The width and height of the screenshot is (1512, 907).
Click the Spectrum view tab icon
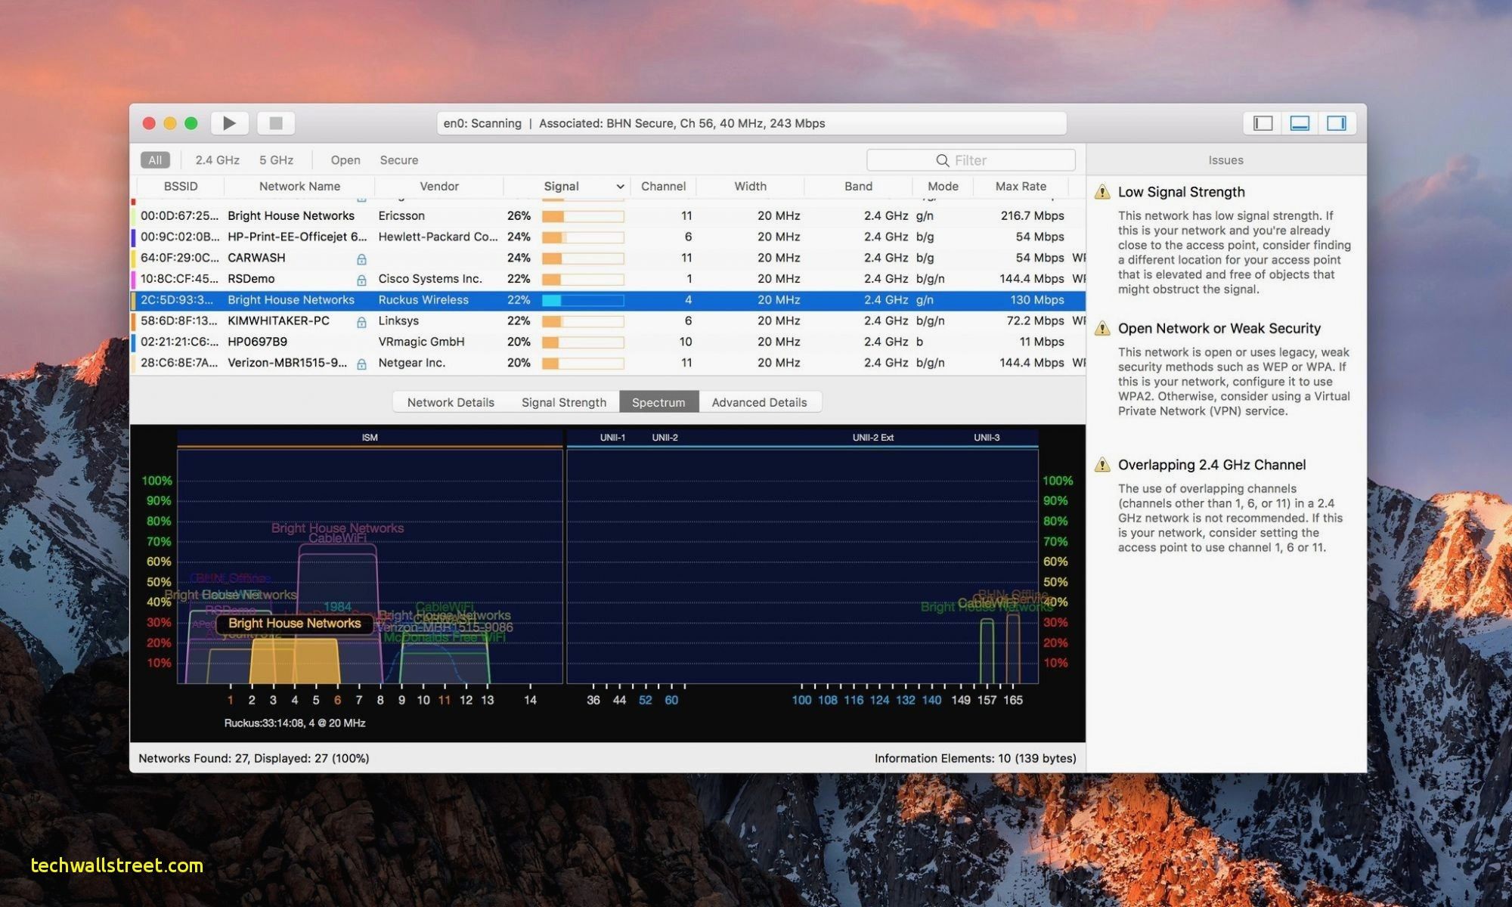[658, 401]
